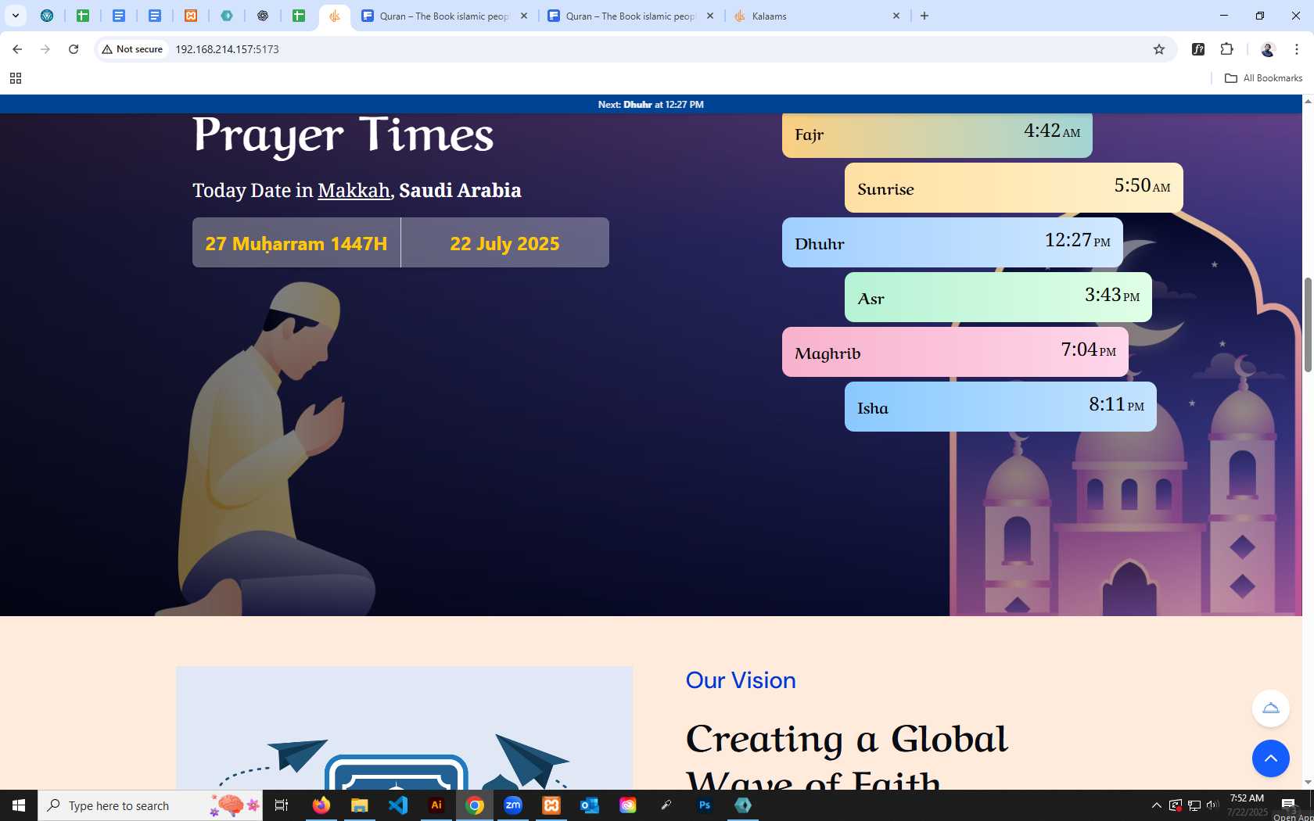Open the Chrome profile avatar
This screenshot has height=821, width=1314.
click(1268, 49)
